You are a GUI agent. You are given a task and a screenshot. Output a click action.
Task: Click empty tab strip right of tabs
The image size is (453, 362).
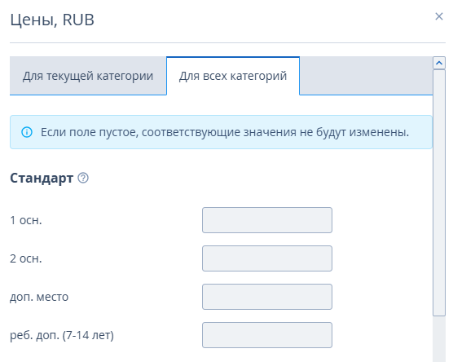click(x=366, y=76)
